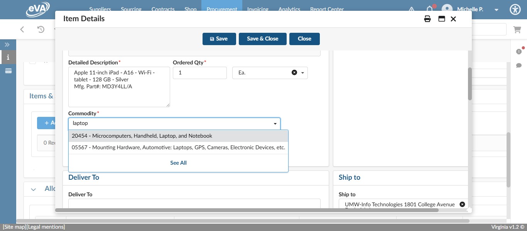This screenshot has height=231, width=527.
Task: Maximize the Item Details window
Action: 442,19
